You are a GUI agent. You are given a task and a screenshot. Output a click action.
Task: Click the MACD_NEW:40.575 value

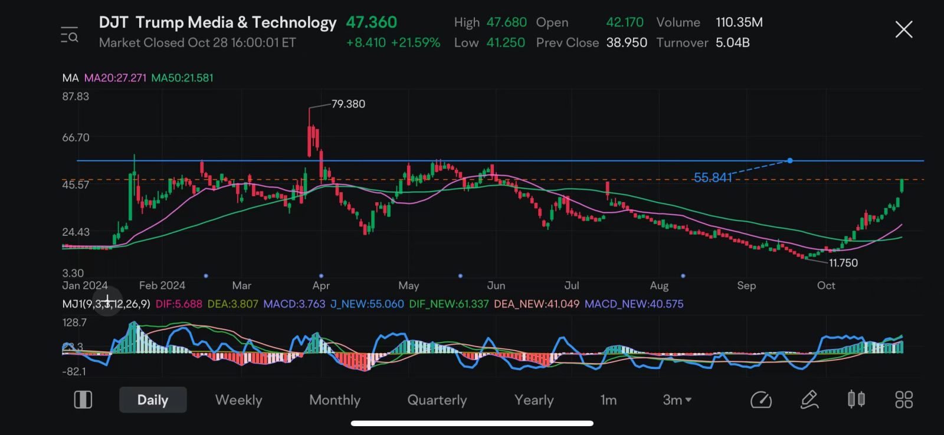point(634,304)
